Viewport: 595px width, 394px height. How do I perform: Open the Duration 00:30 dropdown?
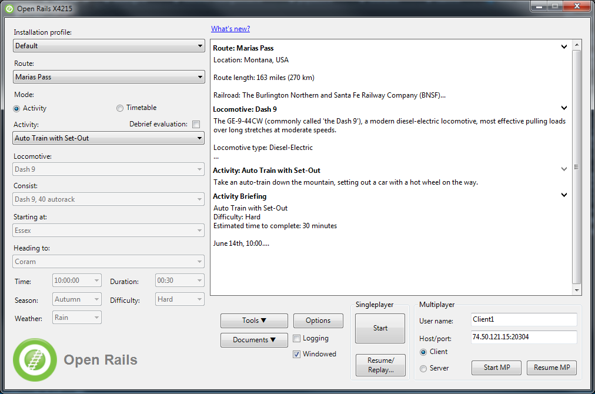[179, 281]
